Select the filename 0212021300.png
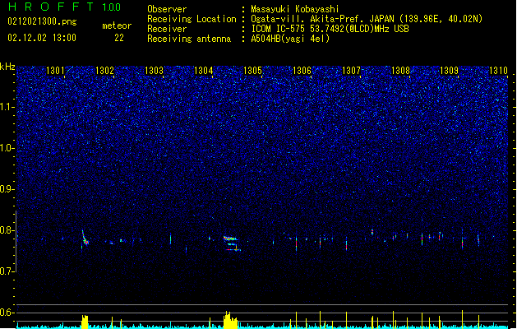Viewport: 517px width, 329px height. pyautogui.click(x=42, y=21)
